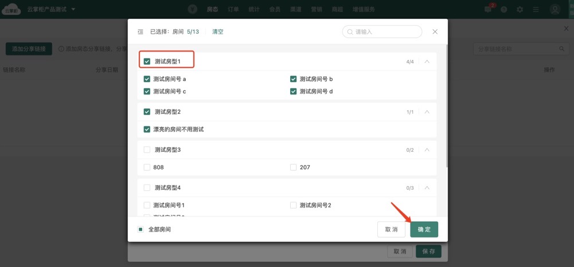
Task: Open the 统计 navigation tab
Action: click(253, 10)
